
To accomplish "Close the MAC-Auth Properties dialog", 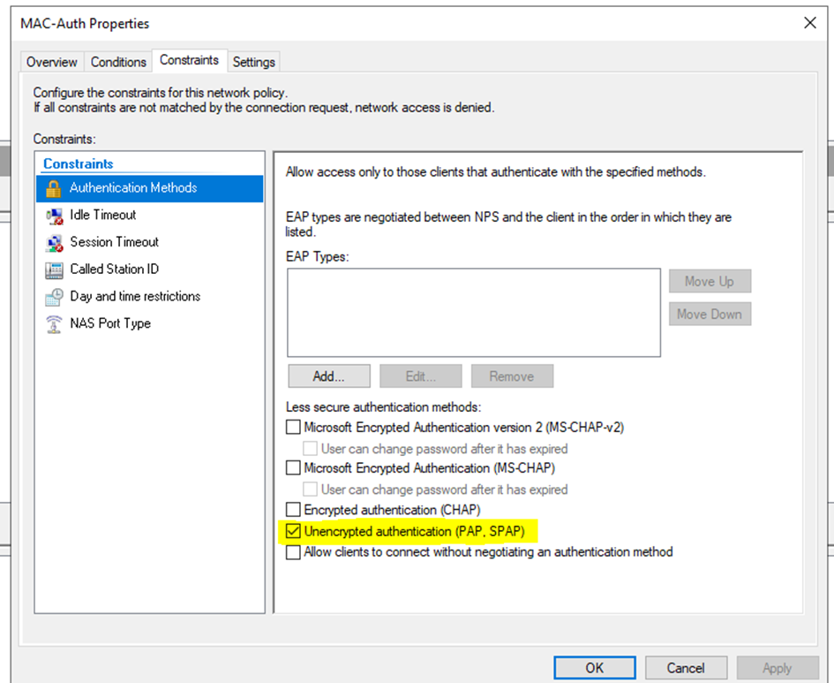I will click(x=810, y=24).
